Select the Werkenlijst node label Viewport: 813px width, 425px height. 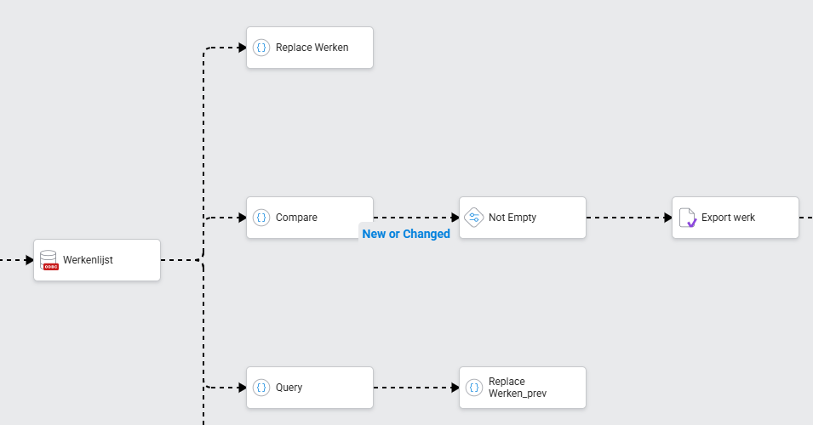88,260
